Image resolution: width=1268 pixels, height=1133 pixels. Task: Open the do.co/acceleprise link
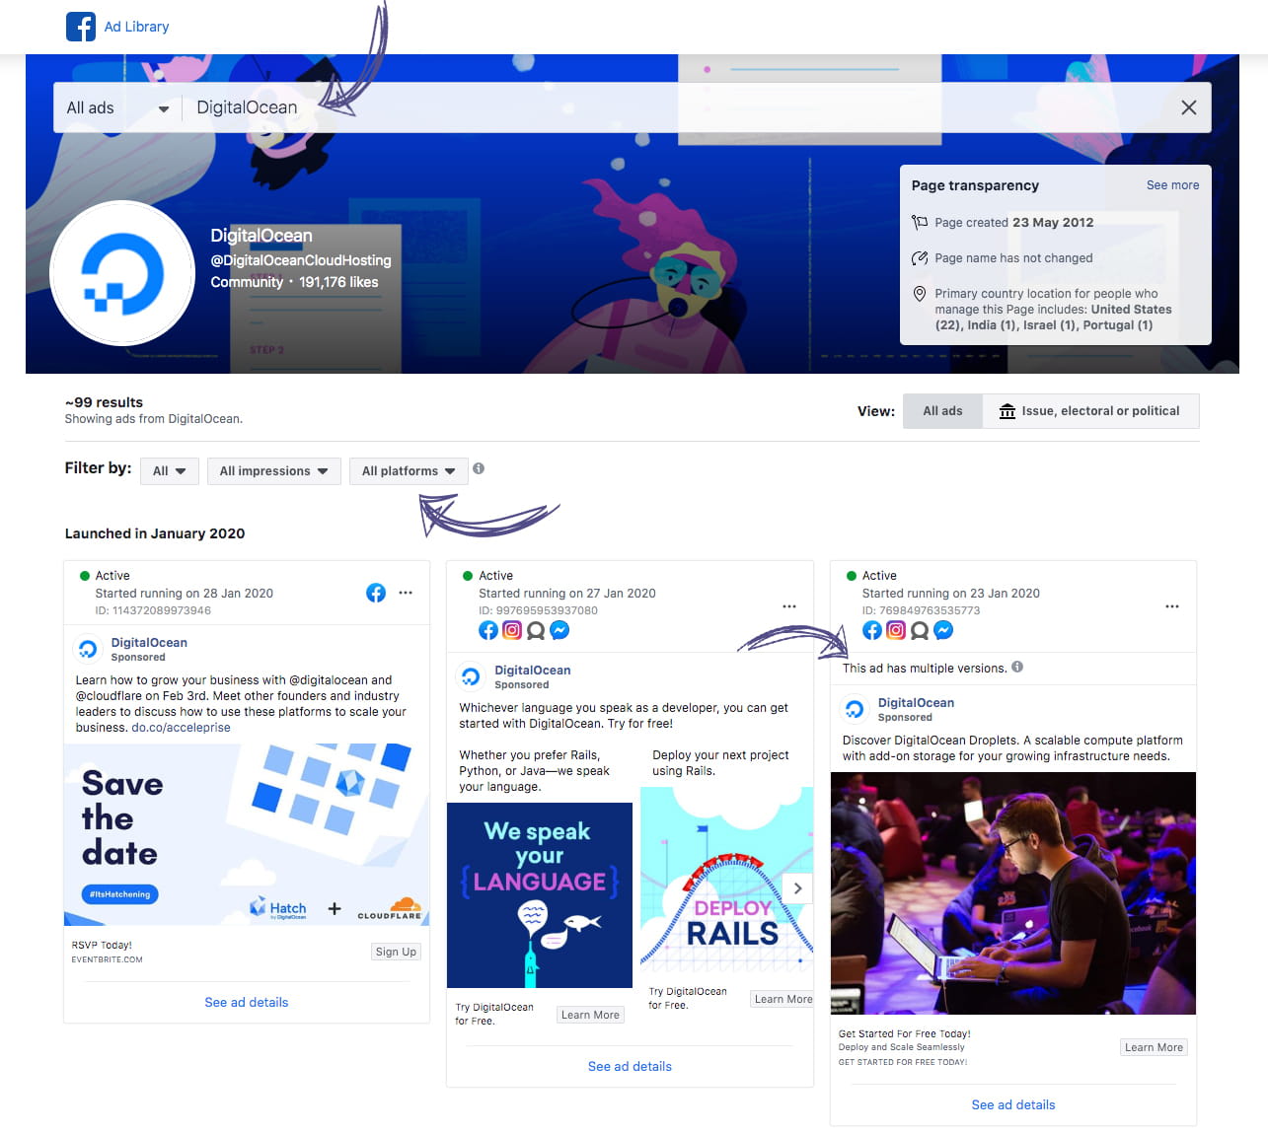(x=181, y=728)
